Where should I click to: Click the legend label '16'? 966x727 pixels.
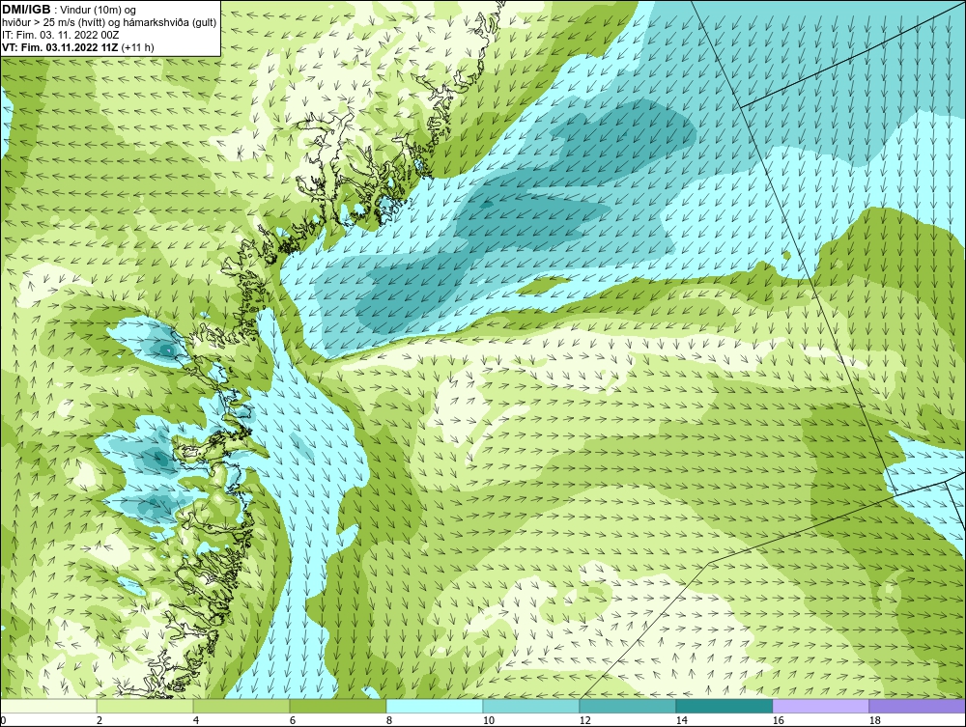[778, 720]
